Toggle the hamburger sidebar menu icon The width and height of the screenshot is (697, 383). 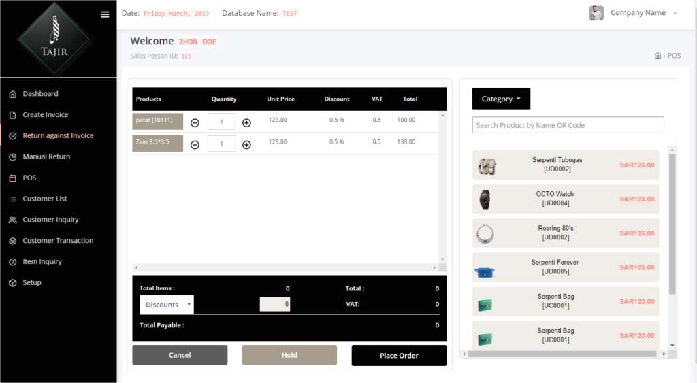(105, 14)
